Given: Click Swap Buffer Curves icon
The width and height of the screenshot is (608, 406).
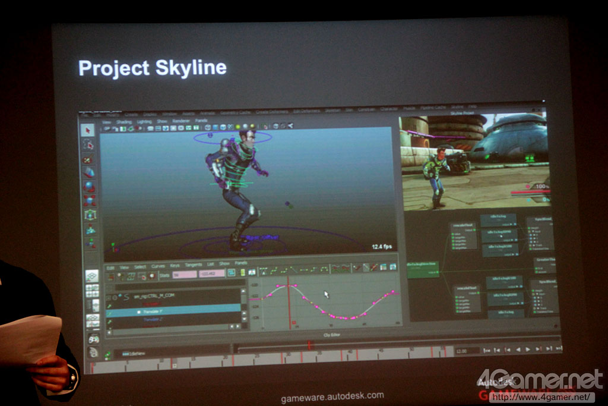Looking at the screenshot, I should pos(345,268).
